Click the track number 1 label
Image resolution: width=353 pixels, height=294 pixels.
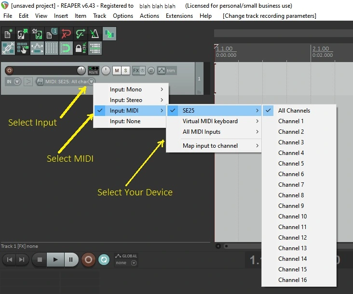coord(199,78)
